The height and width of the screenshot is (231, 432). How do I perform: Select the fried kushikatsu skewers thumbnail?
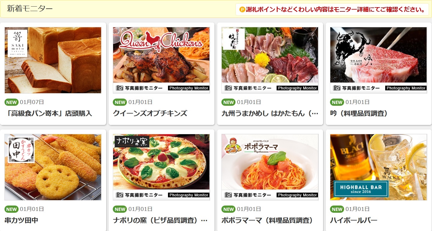pos(53,167)
